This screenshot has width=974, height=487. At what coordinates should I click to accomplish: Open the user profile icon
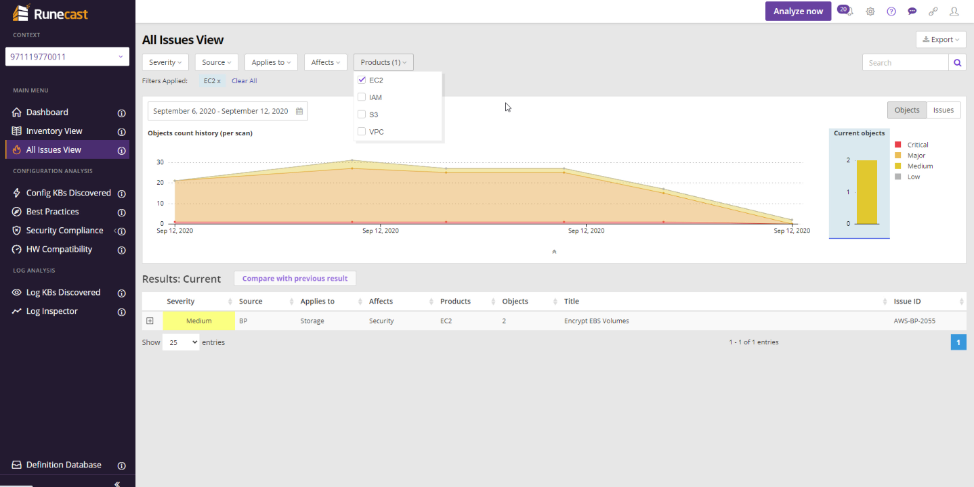click(954, 11)
